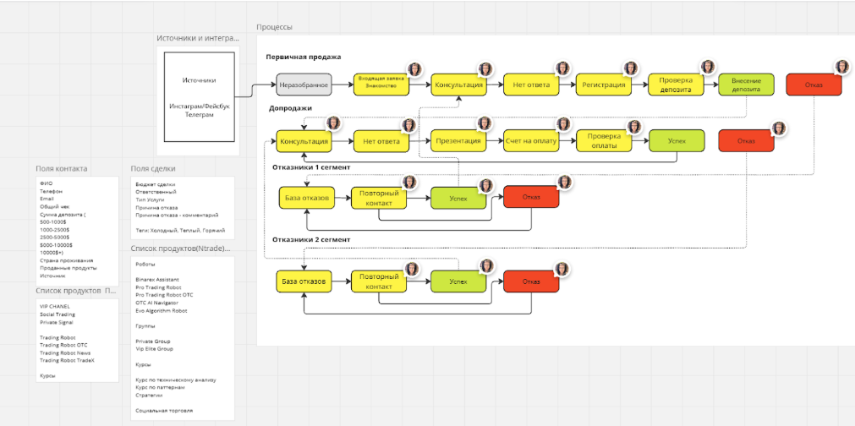Image resolution: width=855 pixels, height=426 pixels.
Task: Click the Список продуктов(Ntrade)... frame title
Action: 180,248
